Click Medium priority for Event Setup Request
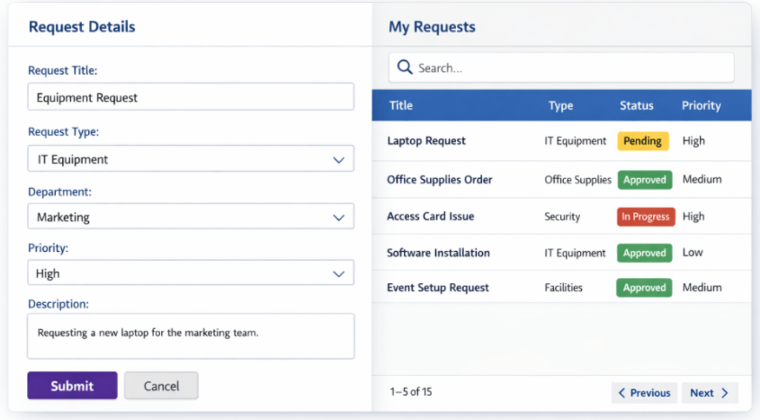The image size is (760, 420). (702, 287)
